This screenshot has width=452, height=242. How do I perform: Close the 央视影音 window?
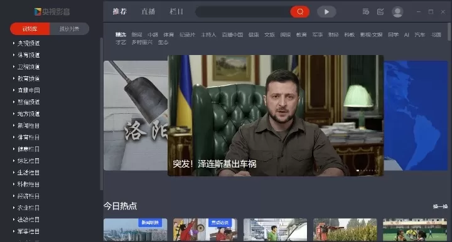tap(443, 12)
